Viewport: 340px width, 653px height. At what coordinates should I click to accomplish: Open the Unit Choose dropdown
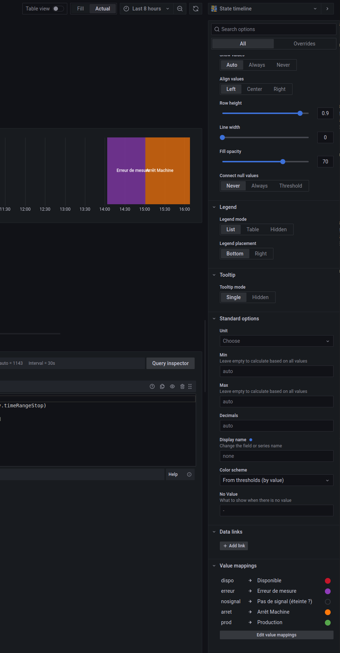276,341
